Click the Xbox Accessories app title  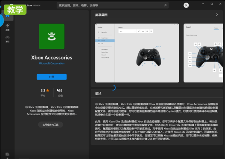pos(52,57)
